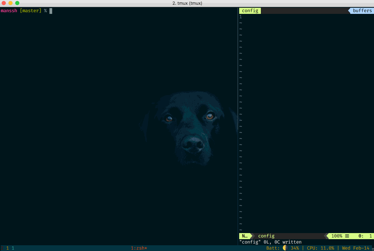Image resolution: width=374 pixels, height=251 pixels.
Task: Click the "config" 0L, 0C written message
Action: 270,242
